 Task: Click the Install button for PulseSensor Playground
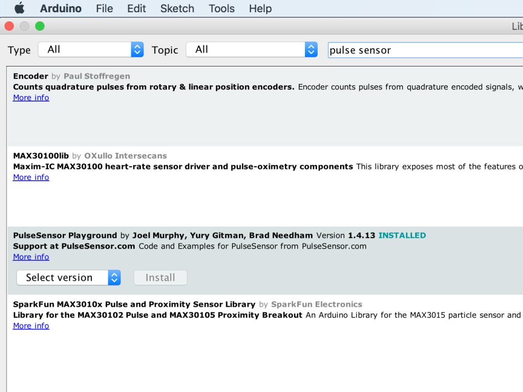(160, 277)
